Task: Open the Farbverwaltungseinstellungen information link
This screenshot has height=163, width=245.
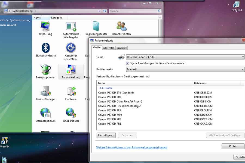Action: 131,148
